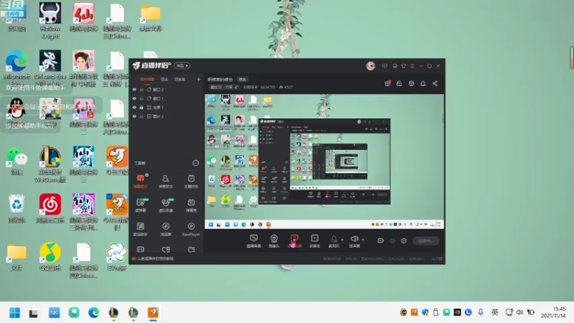Screen dimensions: 574x323
Task: Open the task checklist tool icon
Action: 191,181
